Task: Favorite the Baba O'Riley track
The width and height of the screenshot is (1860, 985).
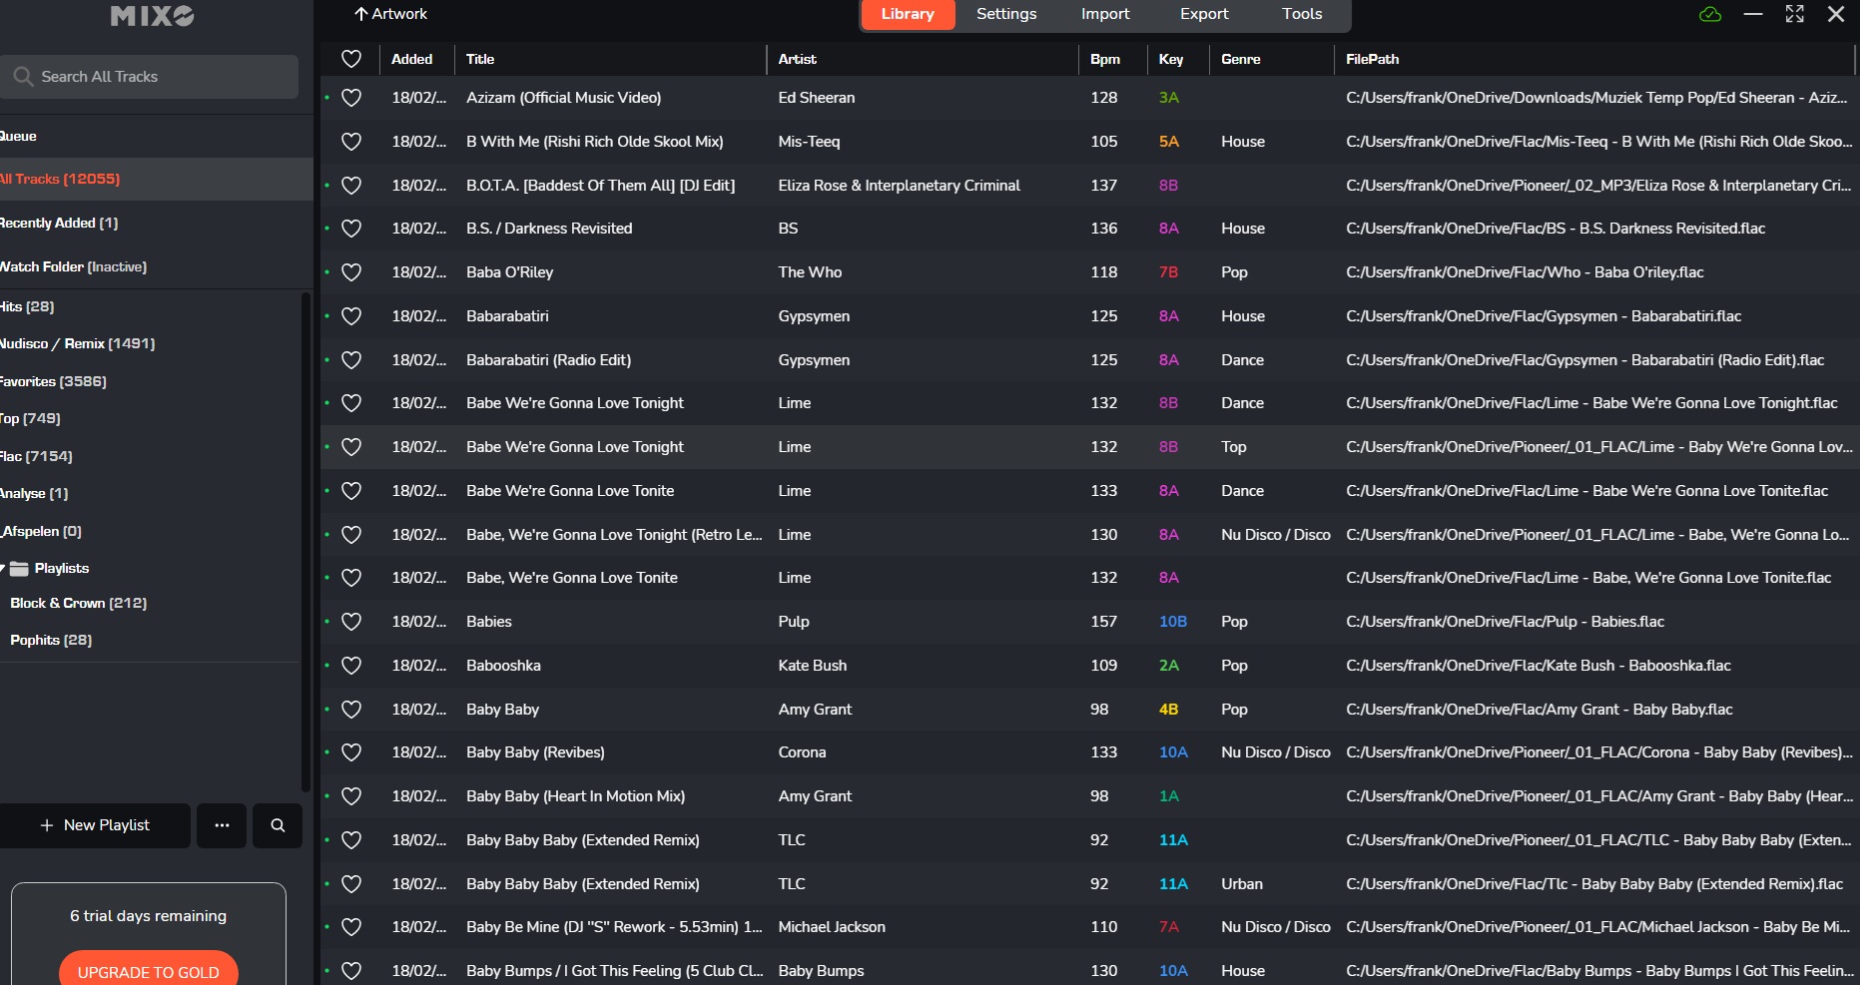Action: (351, 272)
